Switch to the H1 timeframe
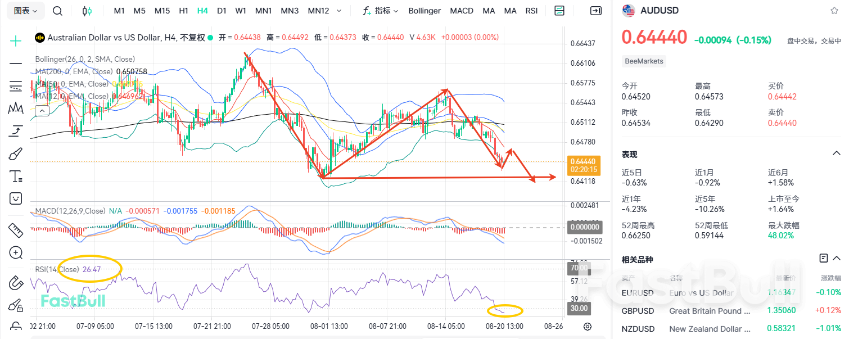This screenshot has height=339, width=849. coord(183,10)
